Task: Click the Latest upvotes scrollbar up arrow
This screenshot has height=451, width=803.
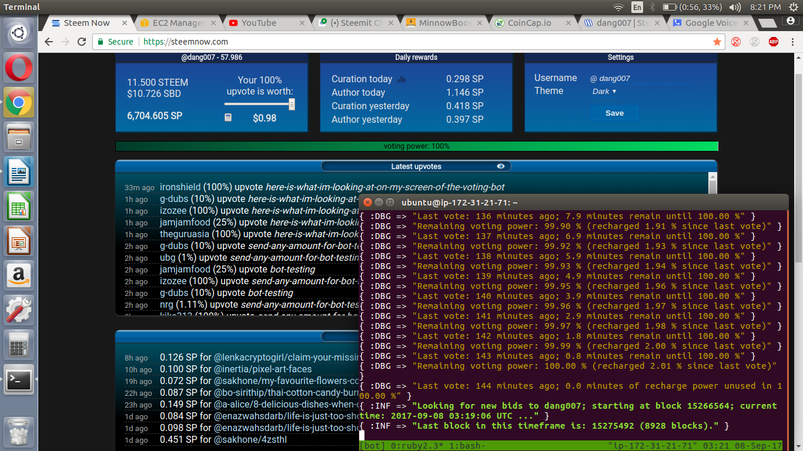Action: pos(712,176)
